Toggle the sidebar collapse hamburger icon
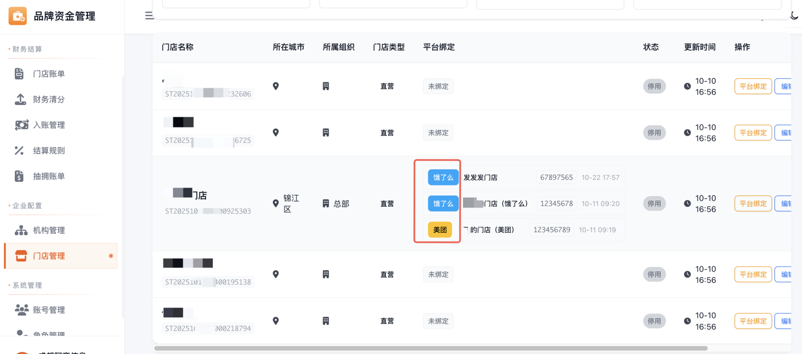Screen dimensions: 802x354 149,16
